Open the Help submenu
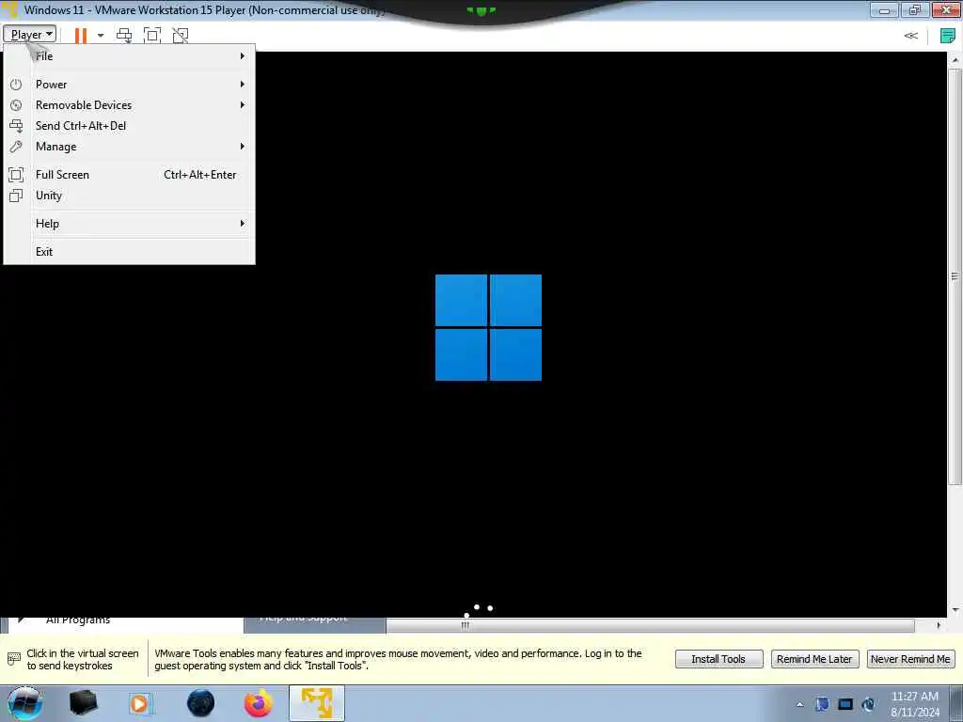This screenshot has width=963, height=722. pos(129,224)
